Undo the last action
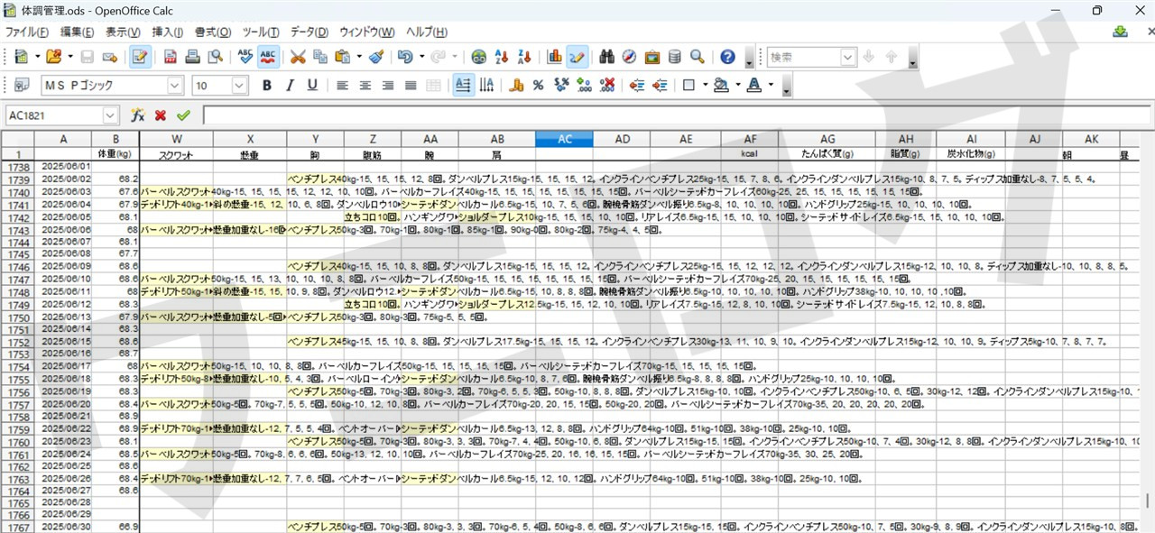The width and height of the screenshot is (1155, 533). click(405, 57)
